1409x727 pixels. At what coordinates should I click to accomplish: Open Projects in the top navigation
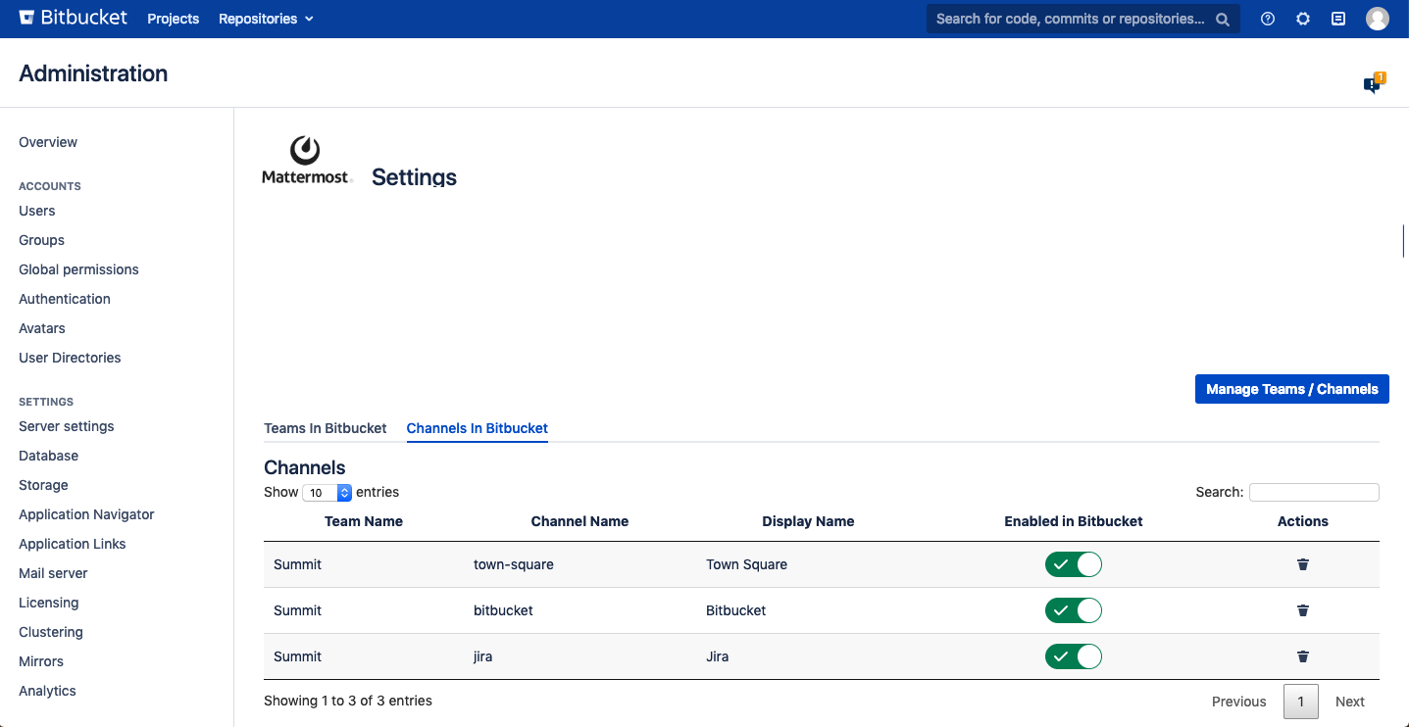point(174,19)
